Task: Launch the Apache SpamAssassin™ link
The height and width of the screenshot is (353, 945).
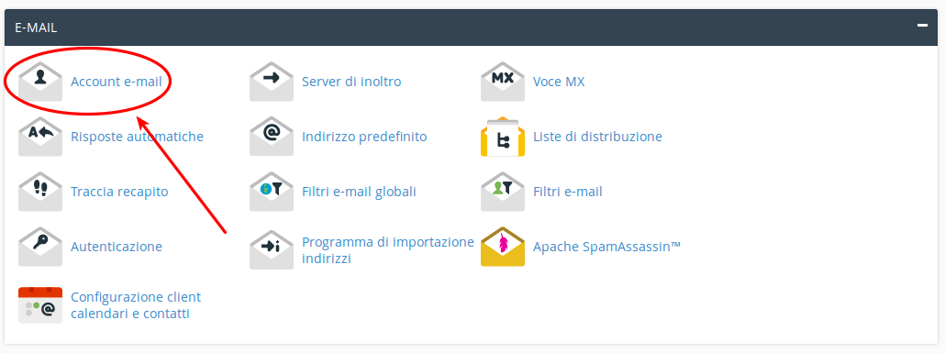Action: pos(606,247)
